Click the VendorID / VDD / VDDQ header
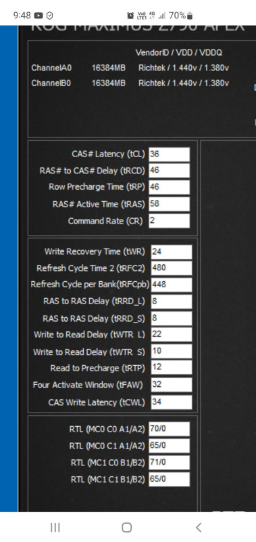 (x=179, y=53)
